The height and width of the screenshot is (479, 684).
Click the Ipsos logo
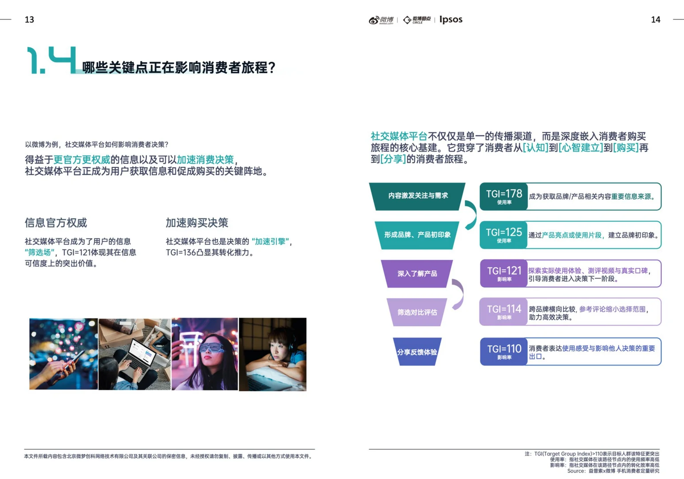pyautogui.click(x=451, y=20)
